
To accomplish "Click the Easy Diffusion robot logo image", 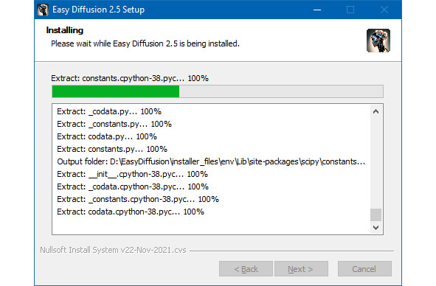I will [378, 41].
